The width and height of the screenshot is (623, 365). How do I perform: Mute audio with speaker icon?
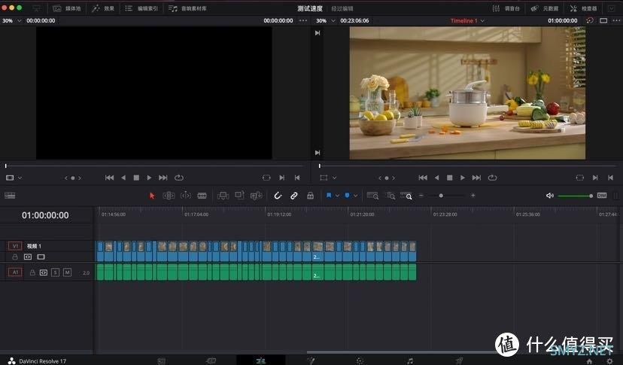tap(549, 196)
